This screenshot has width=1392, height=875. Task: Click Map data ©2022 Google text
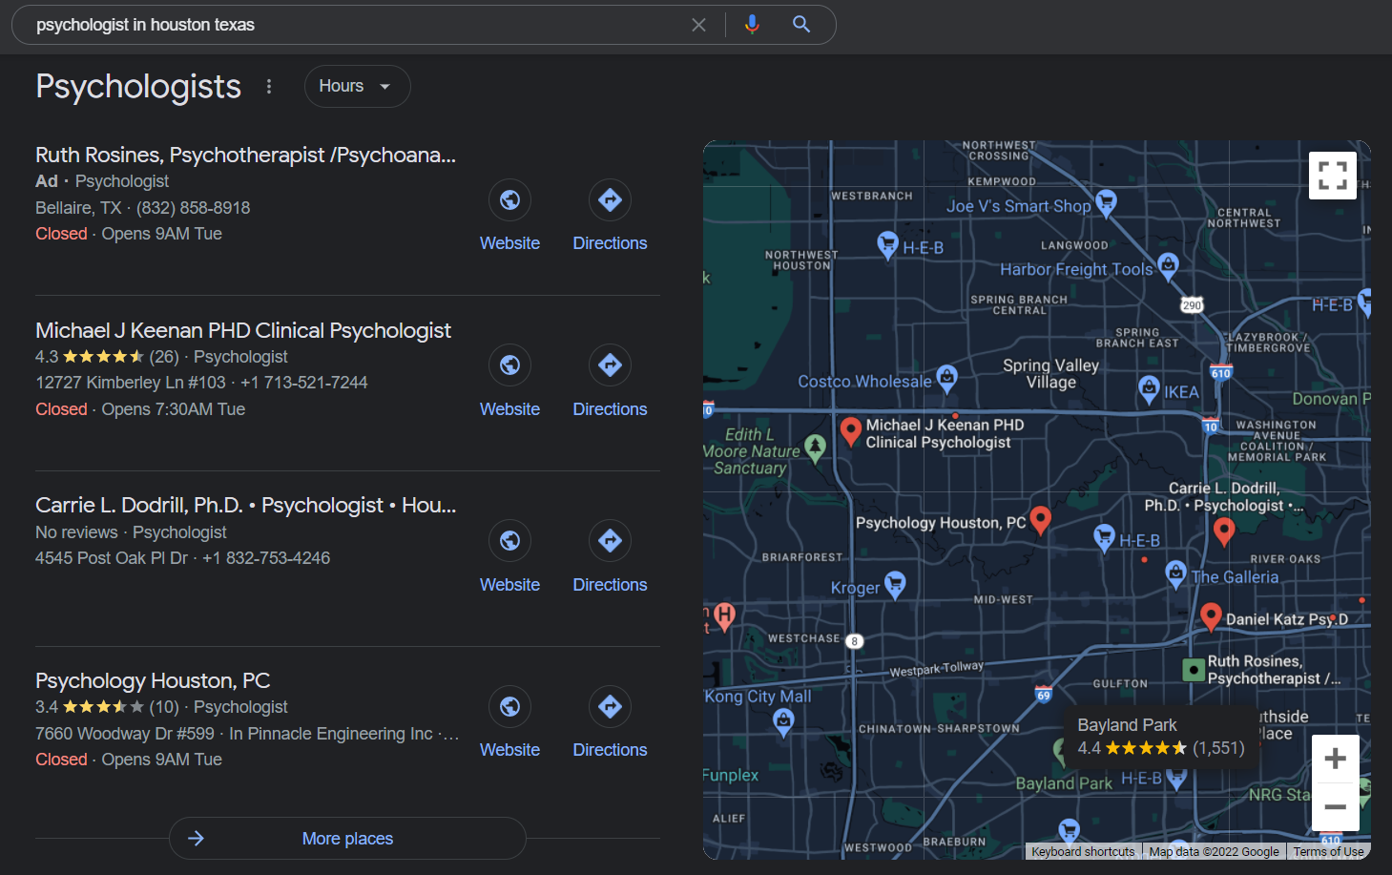[x=1214, y=851]
